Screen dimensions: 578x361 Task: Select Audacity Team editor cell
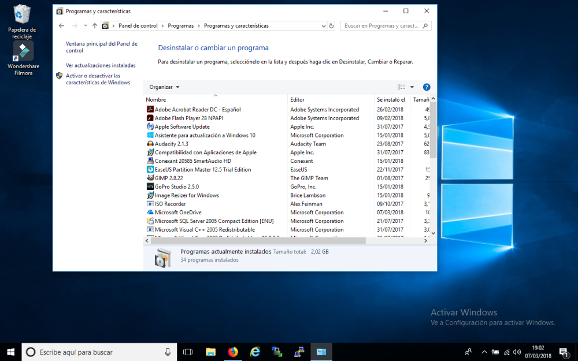point(308,144)
